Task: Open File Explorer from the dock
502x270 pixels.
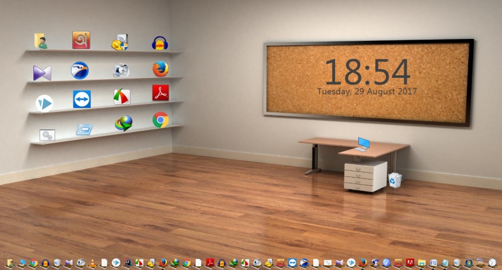Action: click(x=422, y=263)
